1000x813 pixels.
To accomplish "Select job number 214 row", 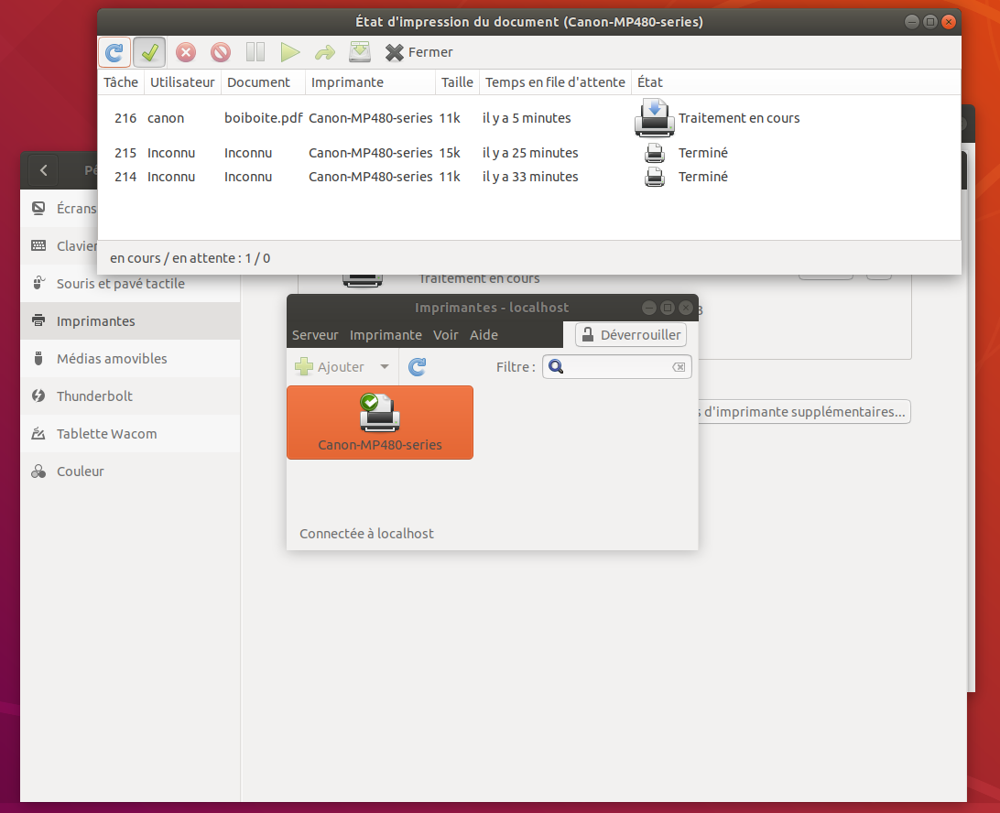I will (x=529, y=177).
